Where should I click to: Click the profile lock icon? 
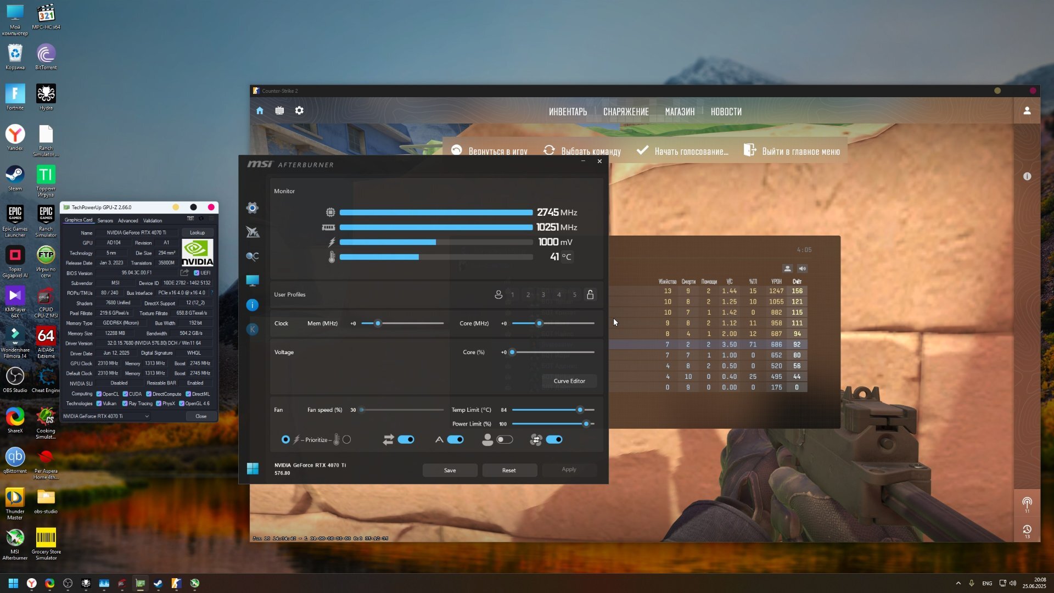click(x=590, y=295)
